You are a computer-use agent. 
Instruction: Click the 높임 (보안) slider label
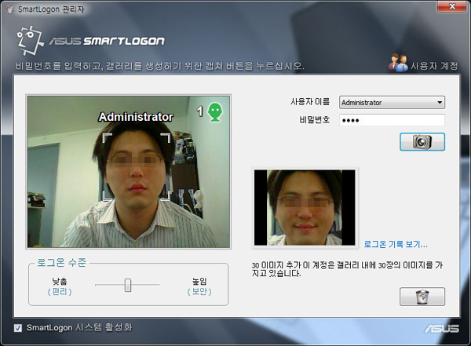(199, 286)
